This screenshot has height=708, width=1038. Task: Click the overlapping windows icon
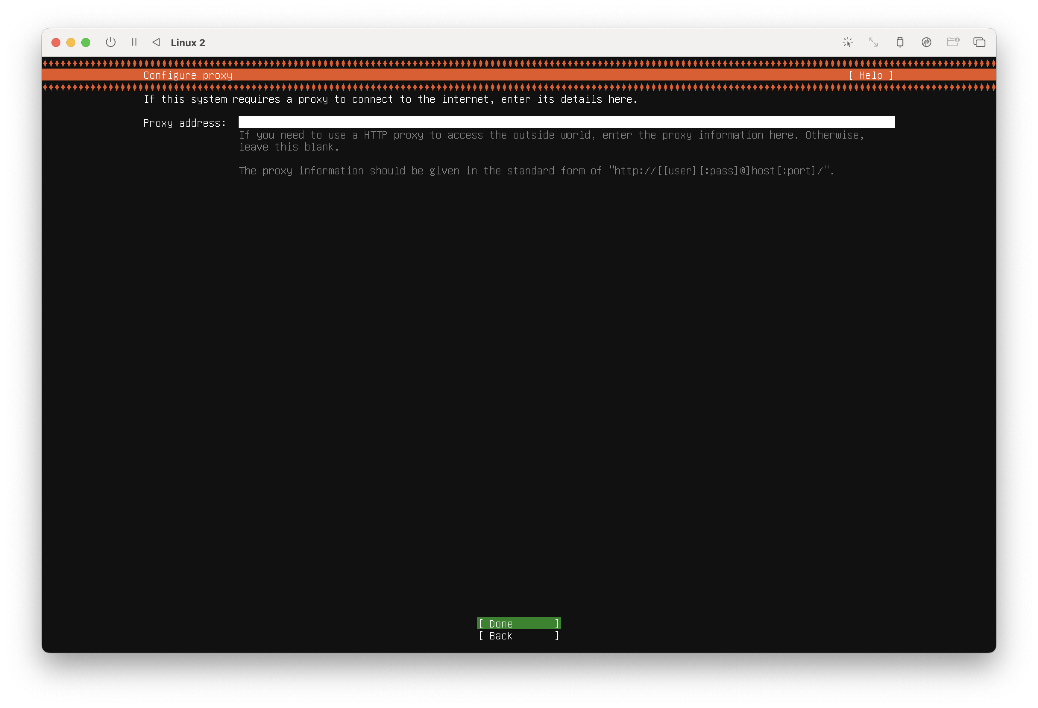979,42
